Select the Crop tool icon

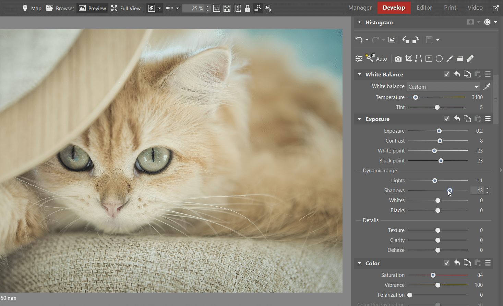coord(408,59)
